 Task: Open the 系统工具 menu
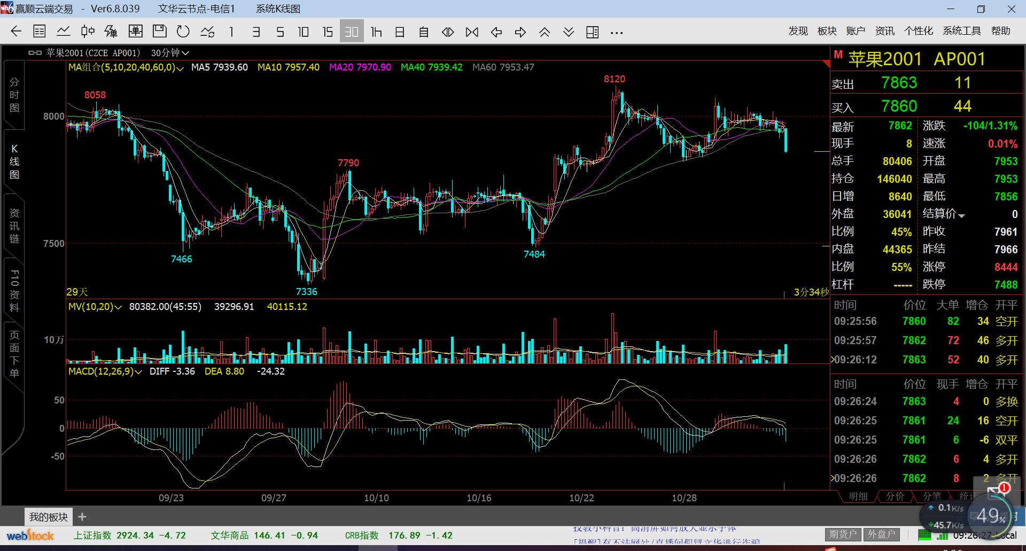(961, 31)
